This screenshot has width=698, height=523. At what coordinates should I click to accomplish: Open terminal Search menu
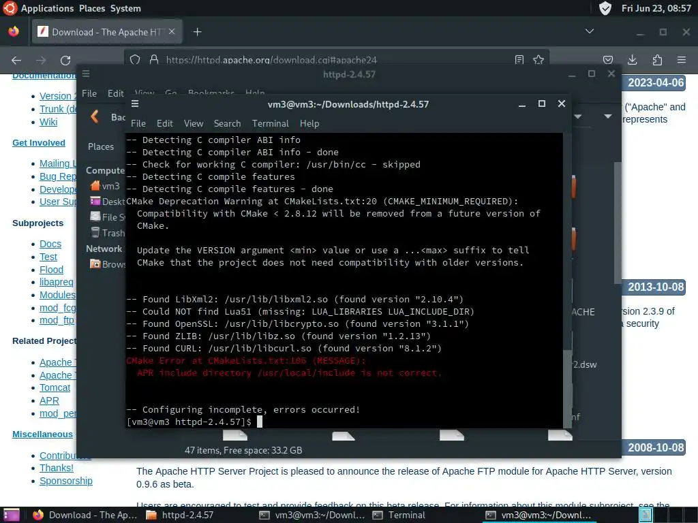227,123
